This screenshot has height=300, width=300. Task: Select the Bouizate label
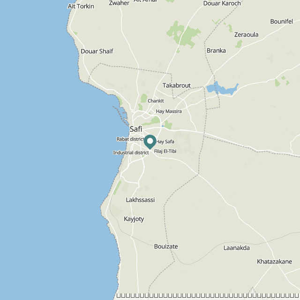[166, 247]
